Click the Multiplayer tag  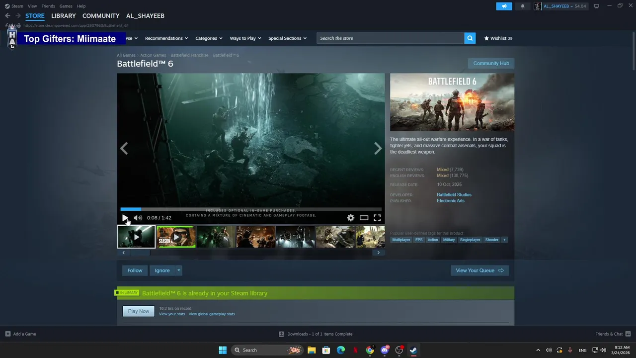[401, 240]
